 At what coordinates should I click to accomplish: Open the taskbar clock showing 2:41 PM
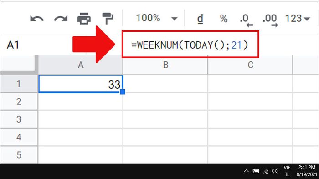[x=307, y=171]
